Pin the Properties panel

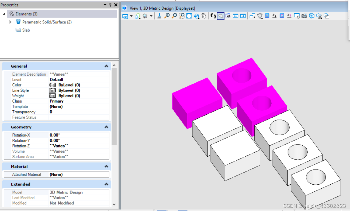coord(110,5)
